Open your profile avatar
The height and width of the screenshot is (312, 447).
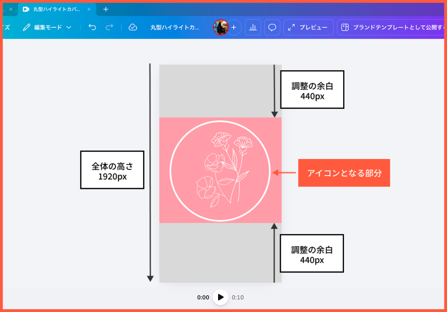[x=222, y=27]
